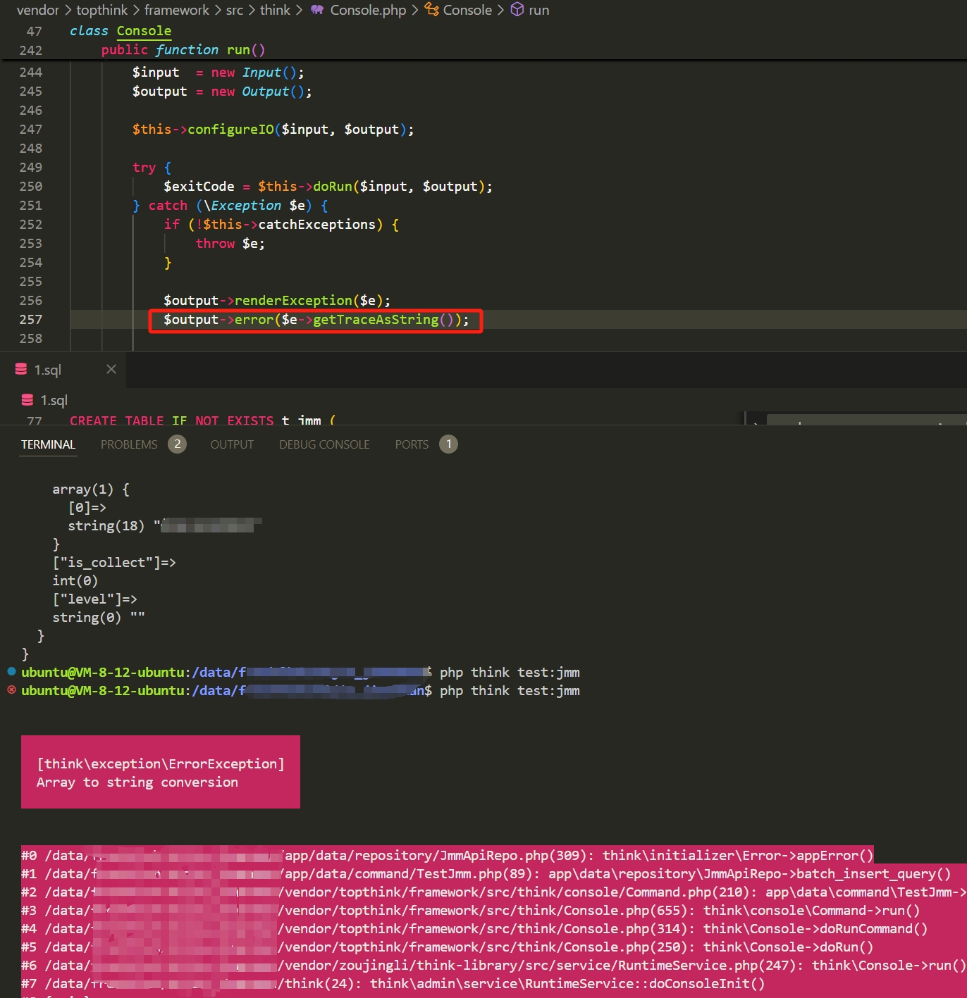Click the blue success marker beside first command
The image size is (967, 998).
11,671
